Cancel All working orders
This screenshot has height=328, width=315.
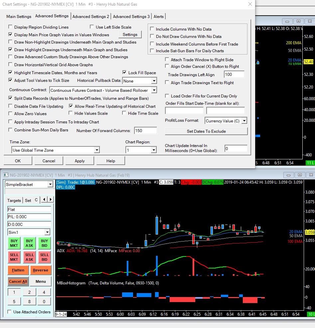pyautogui.click(x=18, y=281)
